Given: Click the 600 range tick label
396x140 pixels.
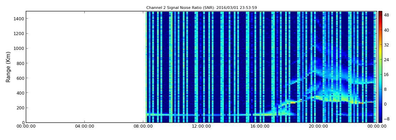Looking at the screenshot, I should pos(20,78).
